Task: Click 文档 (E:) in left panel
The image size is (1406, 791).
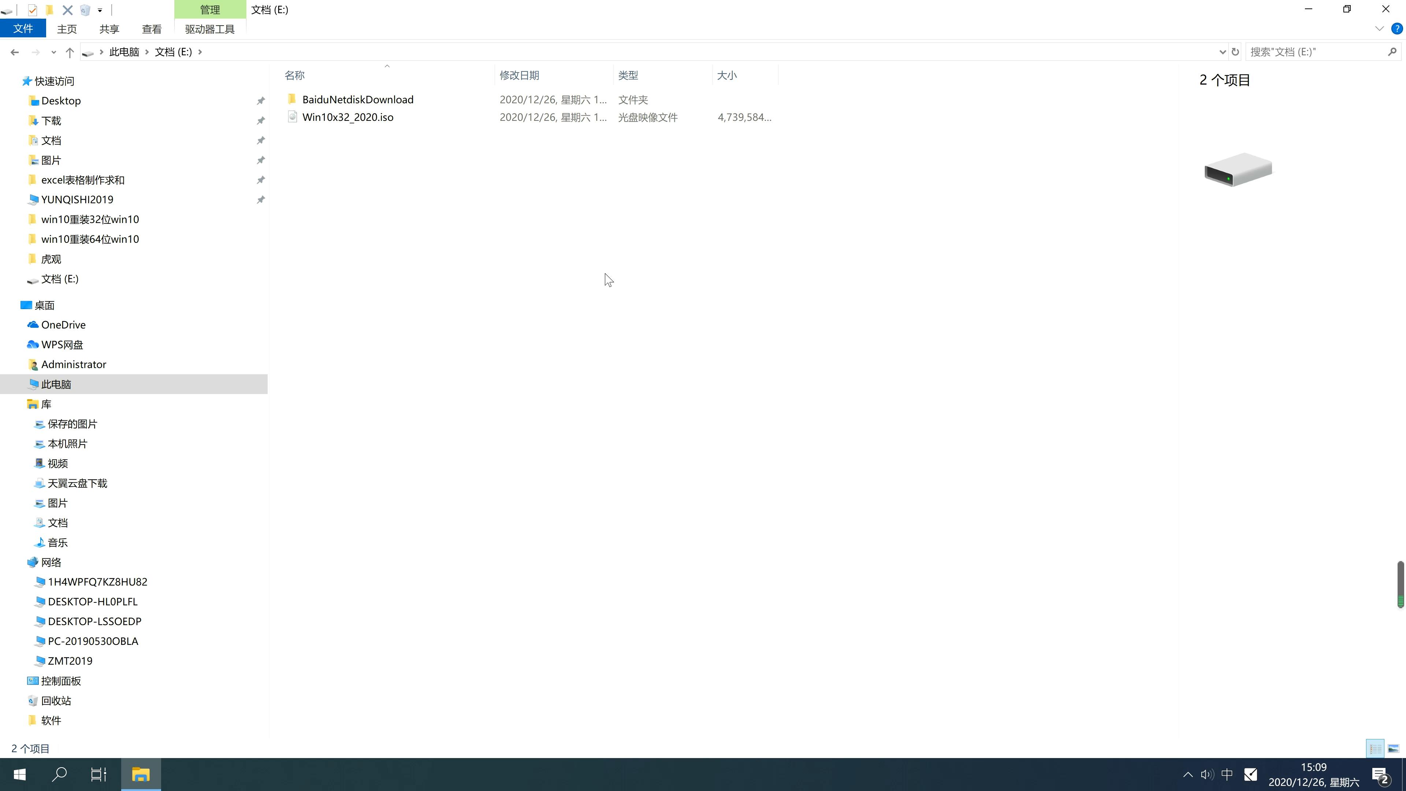Action: click(x=60, y=279)
